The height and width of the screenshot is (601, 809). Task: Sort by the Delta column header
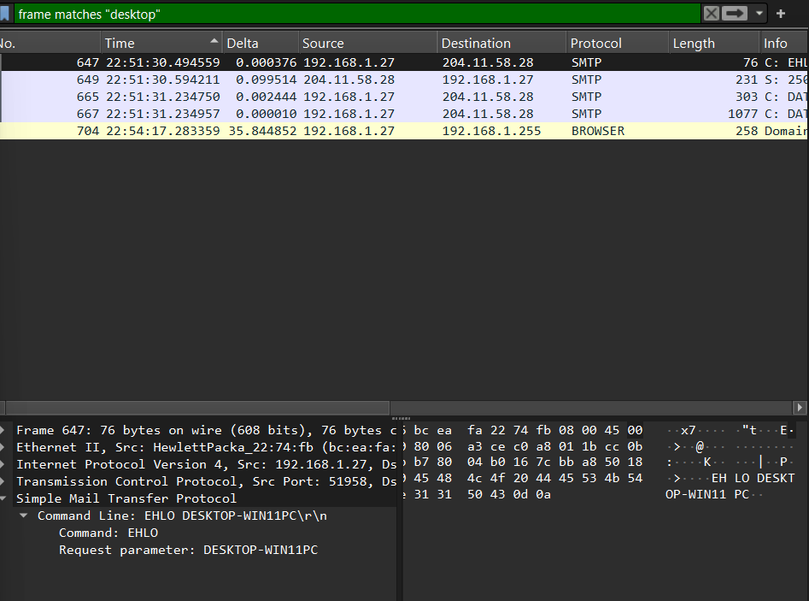pos(261,44)
